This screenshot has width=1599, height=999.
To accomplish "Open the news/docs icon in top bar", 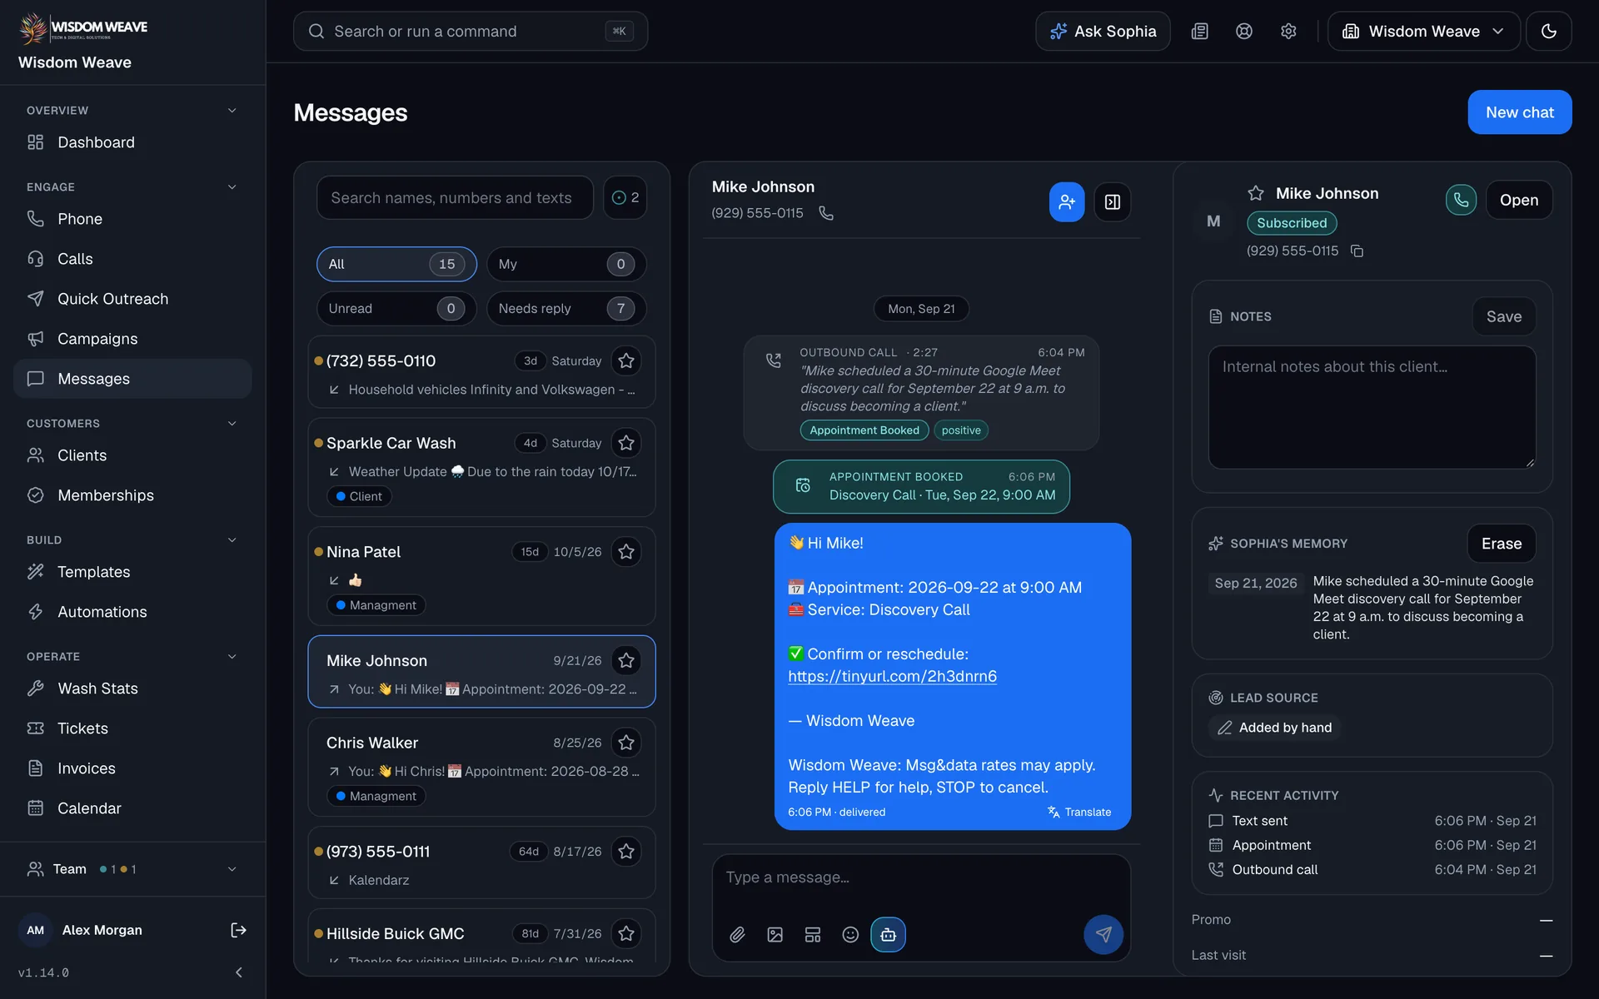I will 1199,31.
